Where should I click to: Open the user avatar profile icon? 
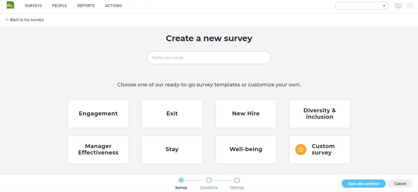(410, 5)
